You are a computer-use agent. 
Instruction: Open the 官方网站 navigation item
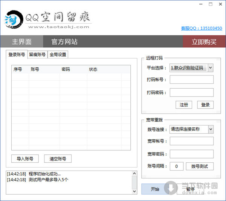(x=64, y=42)
